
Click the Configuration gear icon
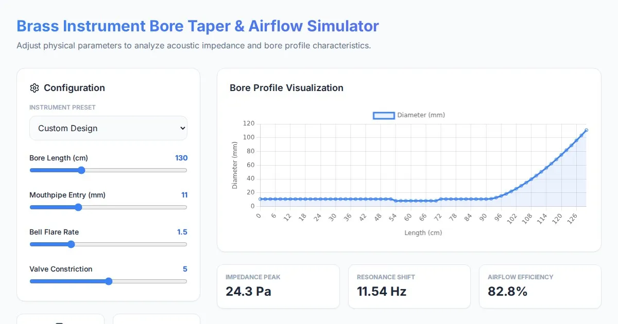coord(35,88)
